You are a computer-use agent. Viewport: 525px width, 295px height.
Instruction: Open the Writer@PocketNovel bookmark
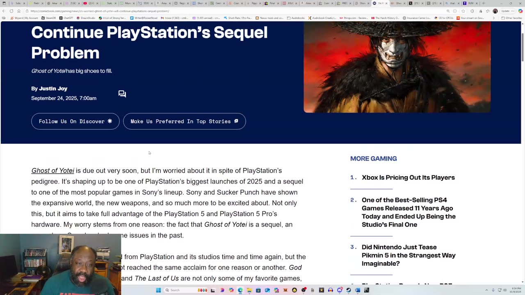point(144,18)
